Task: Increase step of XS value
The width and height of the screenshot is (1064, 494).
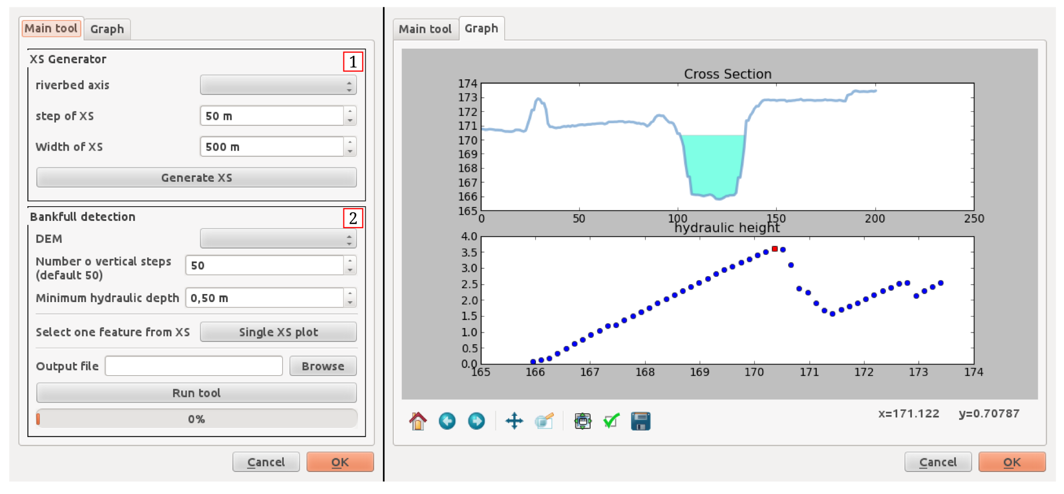Action: click(x=350, y=111)
